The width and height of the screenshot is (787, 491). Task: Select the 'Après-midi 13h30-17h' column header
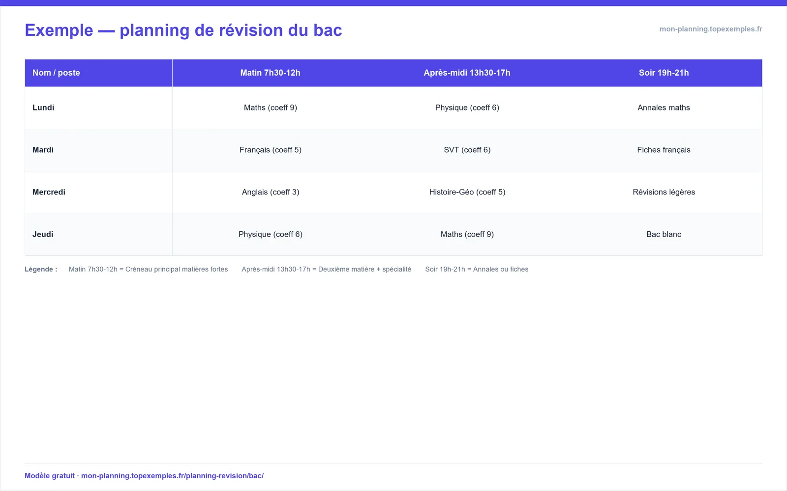coord(467,73)
